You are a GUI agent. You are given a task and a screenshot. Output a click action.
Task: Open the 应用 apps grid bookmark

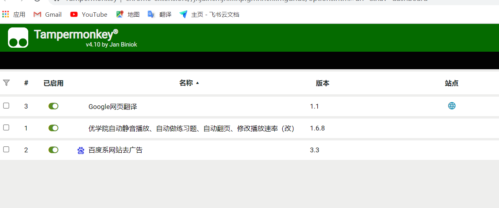(14, 14)
